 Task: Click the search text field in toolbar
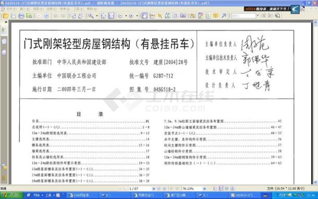[x=243, y=16]
